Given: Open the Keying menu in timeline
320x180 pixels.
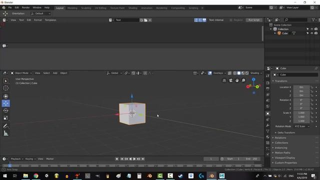Looking at the screenshot, I should coord(30,159).
